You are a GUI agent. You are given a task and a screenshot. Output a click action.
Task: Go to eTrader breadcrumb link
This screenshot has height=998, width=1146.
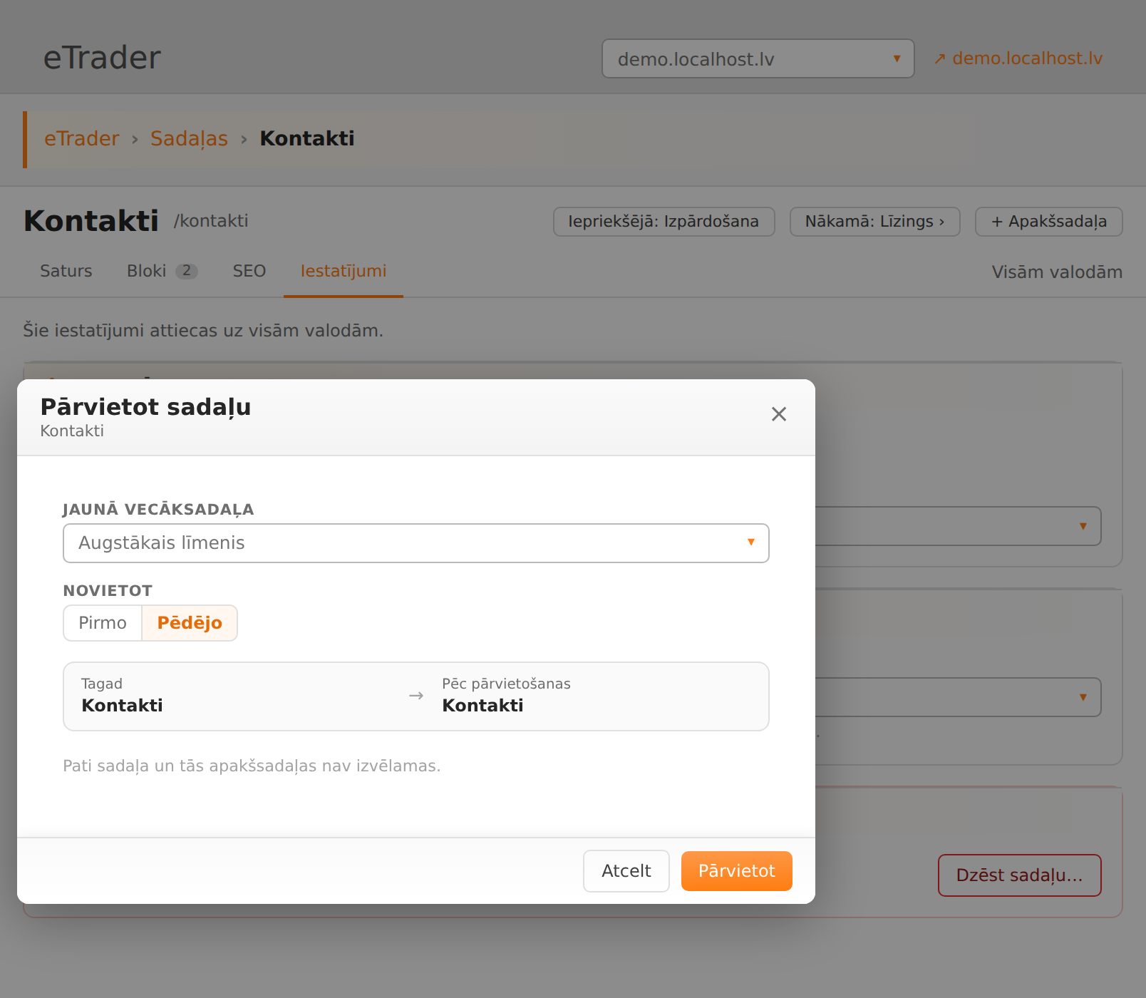[x=82, y=138]
